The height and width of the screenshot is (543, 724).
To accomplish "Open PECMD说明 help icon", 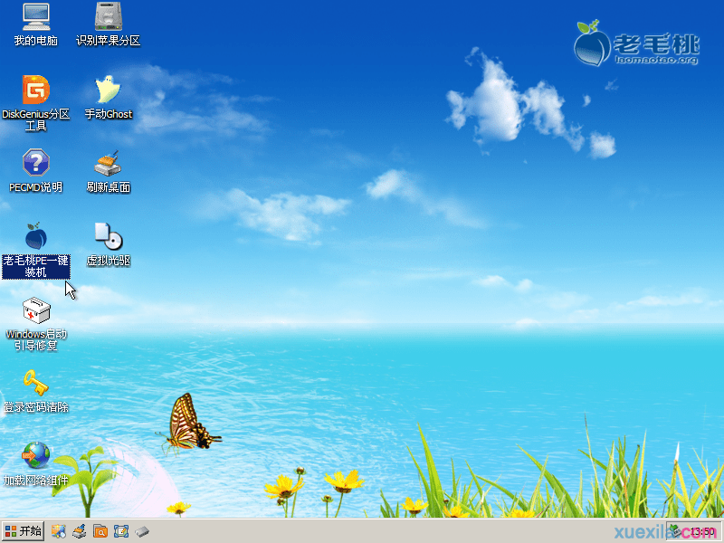I will 36,164.
